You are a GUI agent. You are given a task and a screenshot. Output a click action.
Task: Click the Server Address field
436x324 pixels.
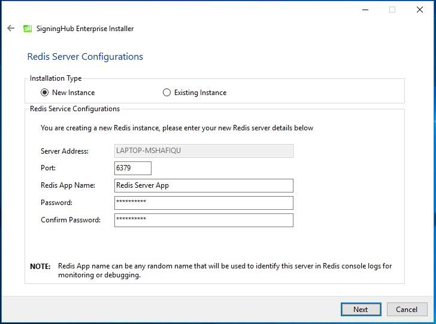(x=204, y=151)
